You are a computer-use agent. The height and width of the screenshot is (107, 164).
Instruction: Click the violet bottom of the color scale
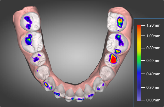139,99
